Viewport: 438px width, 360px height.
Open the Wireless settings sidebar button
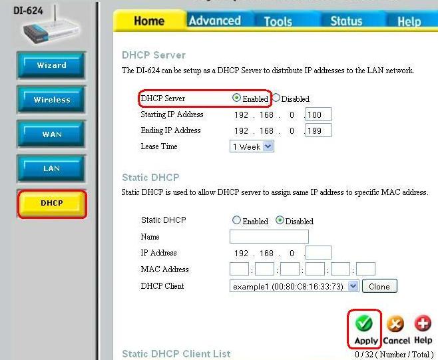pos(51,100)
